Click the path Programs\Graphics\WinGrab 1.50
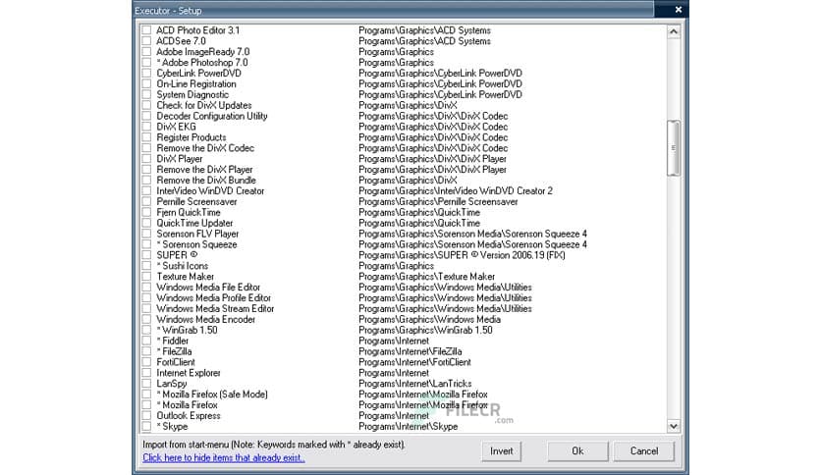The image size is (821, 475). point(425,330)
